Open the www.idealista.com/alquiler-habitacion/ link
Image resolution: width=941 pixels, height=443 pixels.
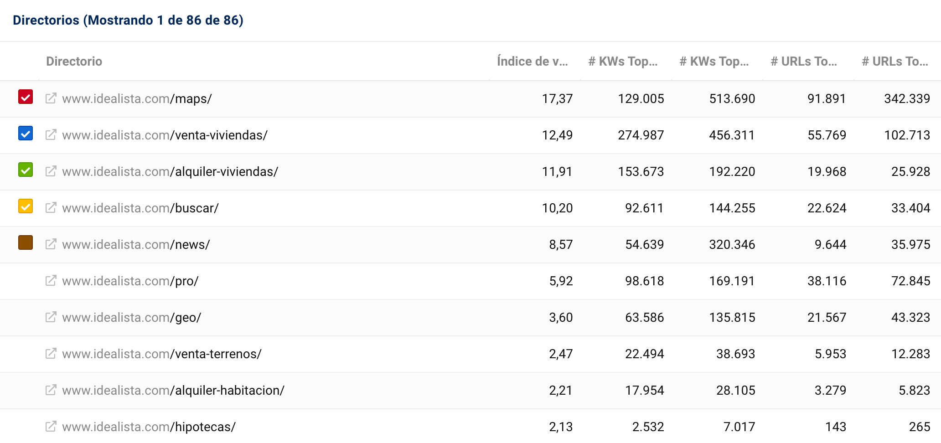[173, 391]
